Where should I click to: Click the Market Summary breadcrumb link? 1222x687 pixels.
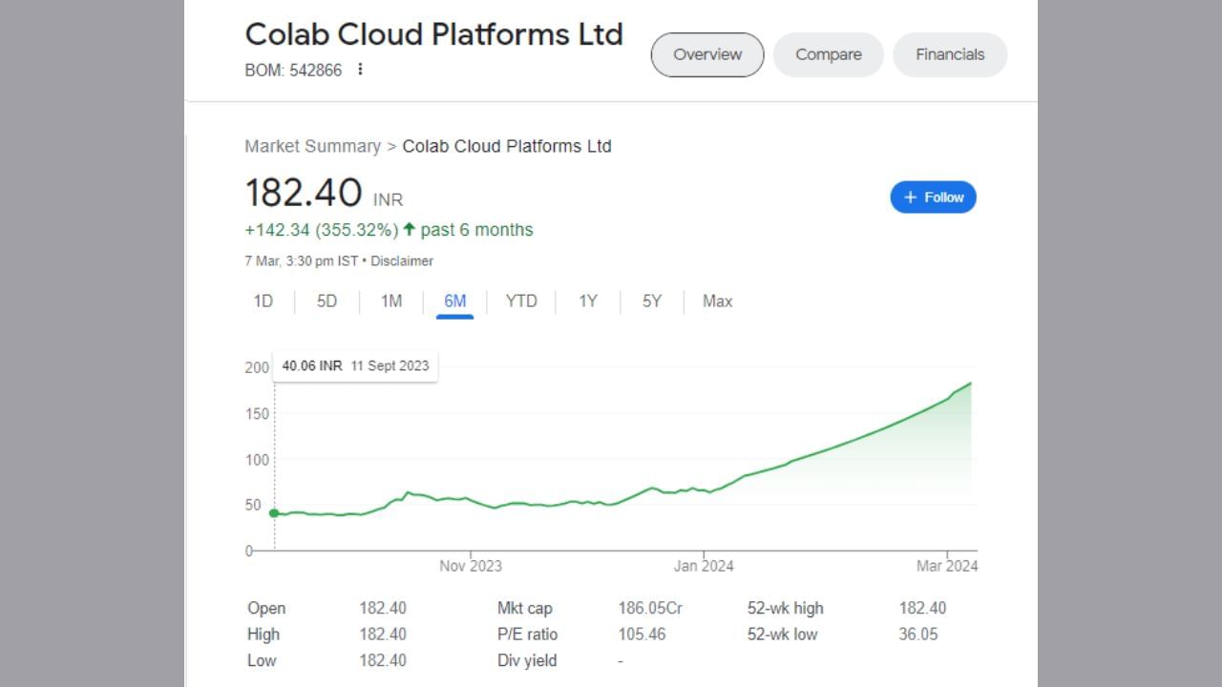pos(312,146)
